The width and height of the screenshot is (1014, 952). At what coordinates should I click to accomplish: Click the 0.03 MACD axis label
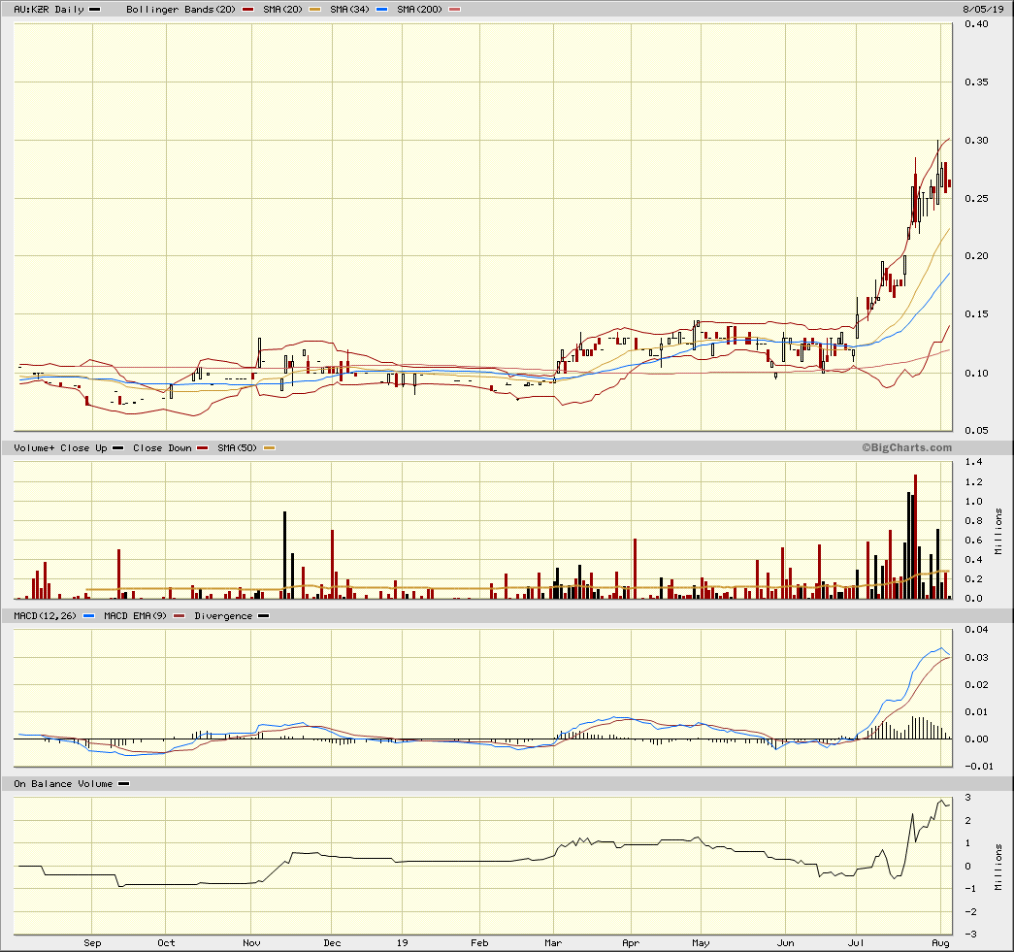click(976, 658)
